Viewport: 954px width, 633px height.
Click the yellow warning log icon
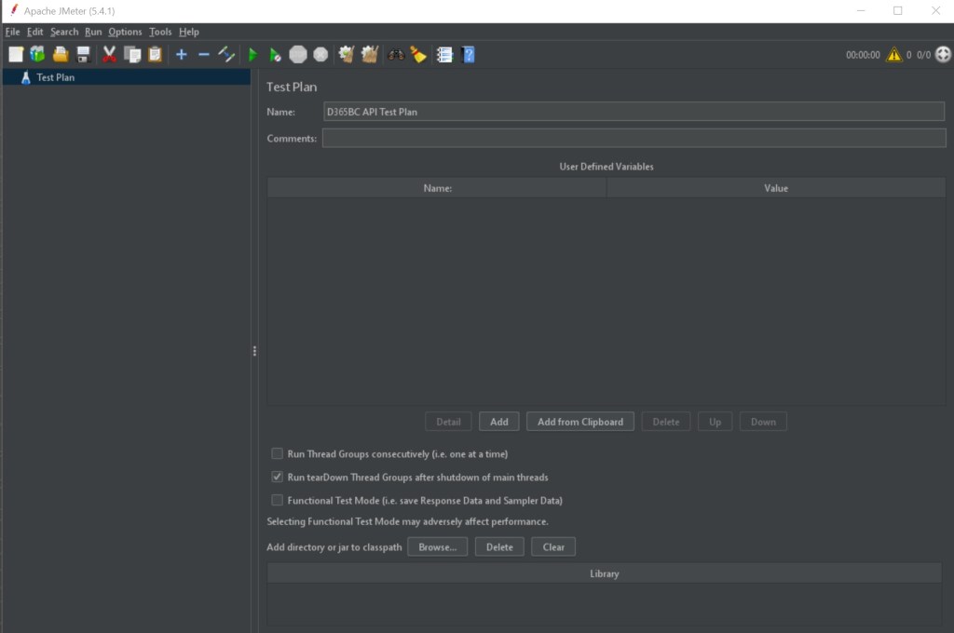pos(894,55)
